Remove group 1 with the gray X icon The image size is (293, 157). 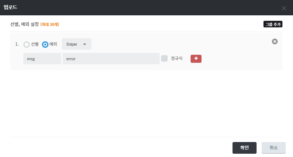point(275,42)
